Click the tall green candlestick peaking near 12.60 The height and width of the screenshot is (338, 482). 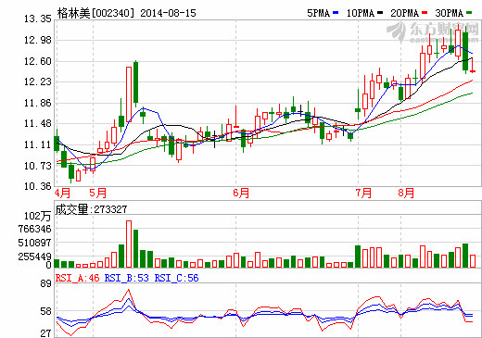coord(136,82)
